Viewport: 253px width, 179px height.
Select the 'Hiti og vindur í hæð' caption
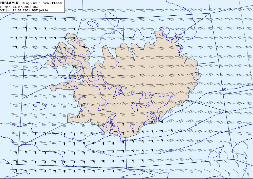pyautogui.click(x=34, y=3)
